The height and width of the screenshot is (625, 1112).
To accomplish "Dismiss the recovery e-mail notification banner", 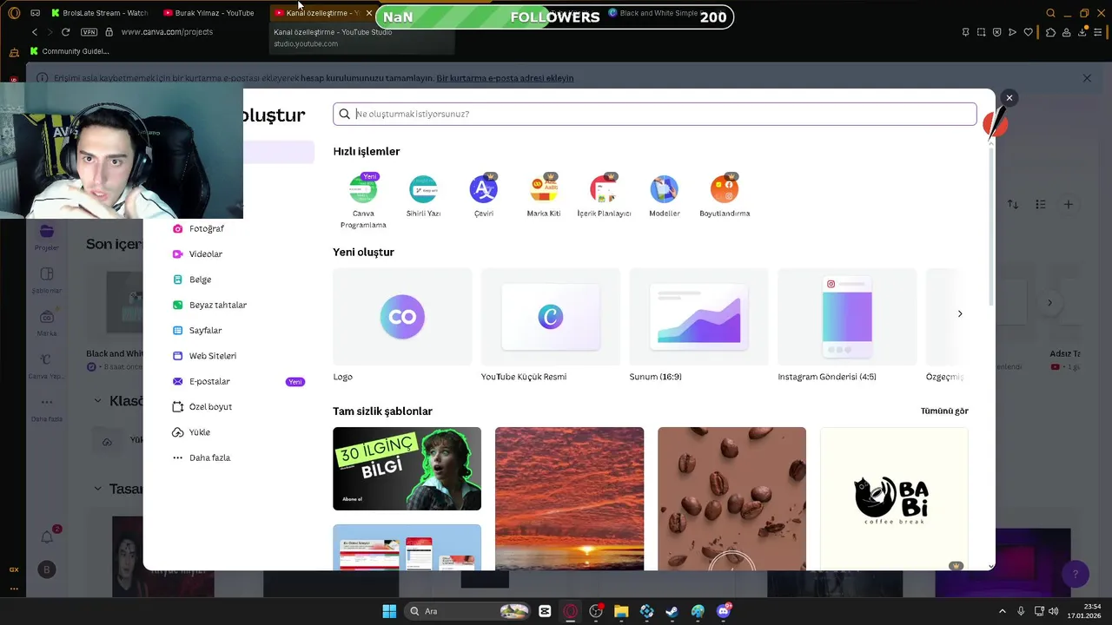I will 1087,78.
